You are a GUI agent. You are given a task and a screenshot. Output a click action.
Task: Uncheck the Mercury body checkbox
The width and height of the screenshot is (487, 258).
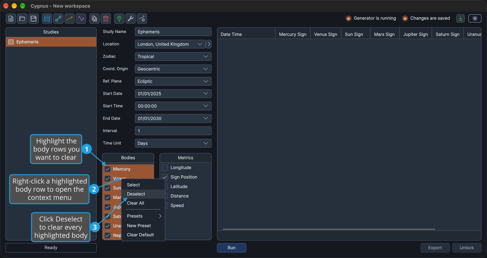coord(107,169)
